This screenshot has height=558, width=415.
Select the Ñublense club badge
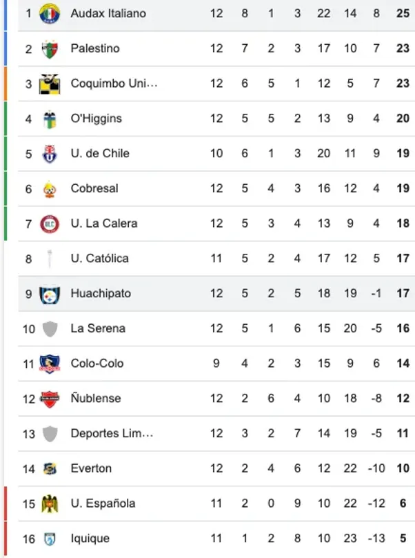50,399
